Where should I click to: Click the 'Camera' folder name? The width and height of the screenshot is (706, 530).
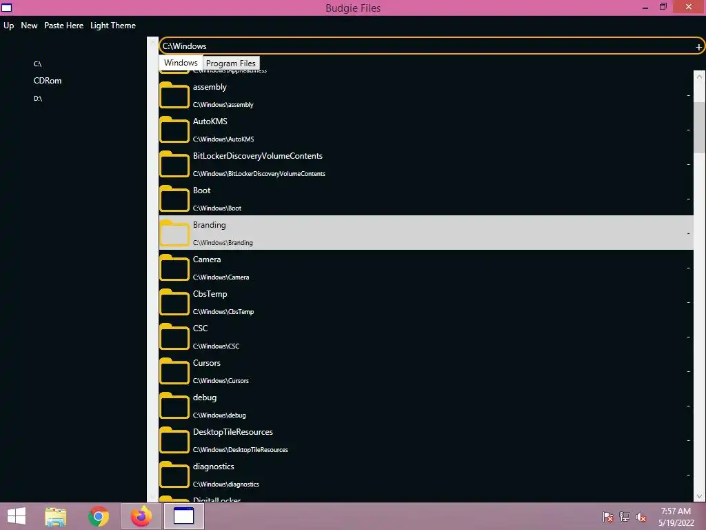(x=207, y=259)
